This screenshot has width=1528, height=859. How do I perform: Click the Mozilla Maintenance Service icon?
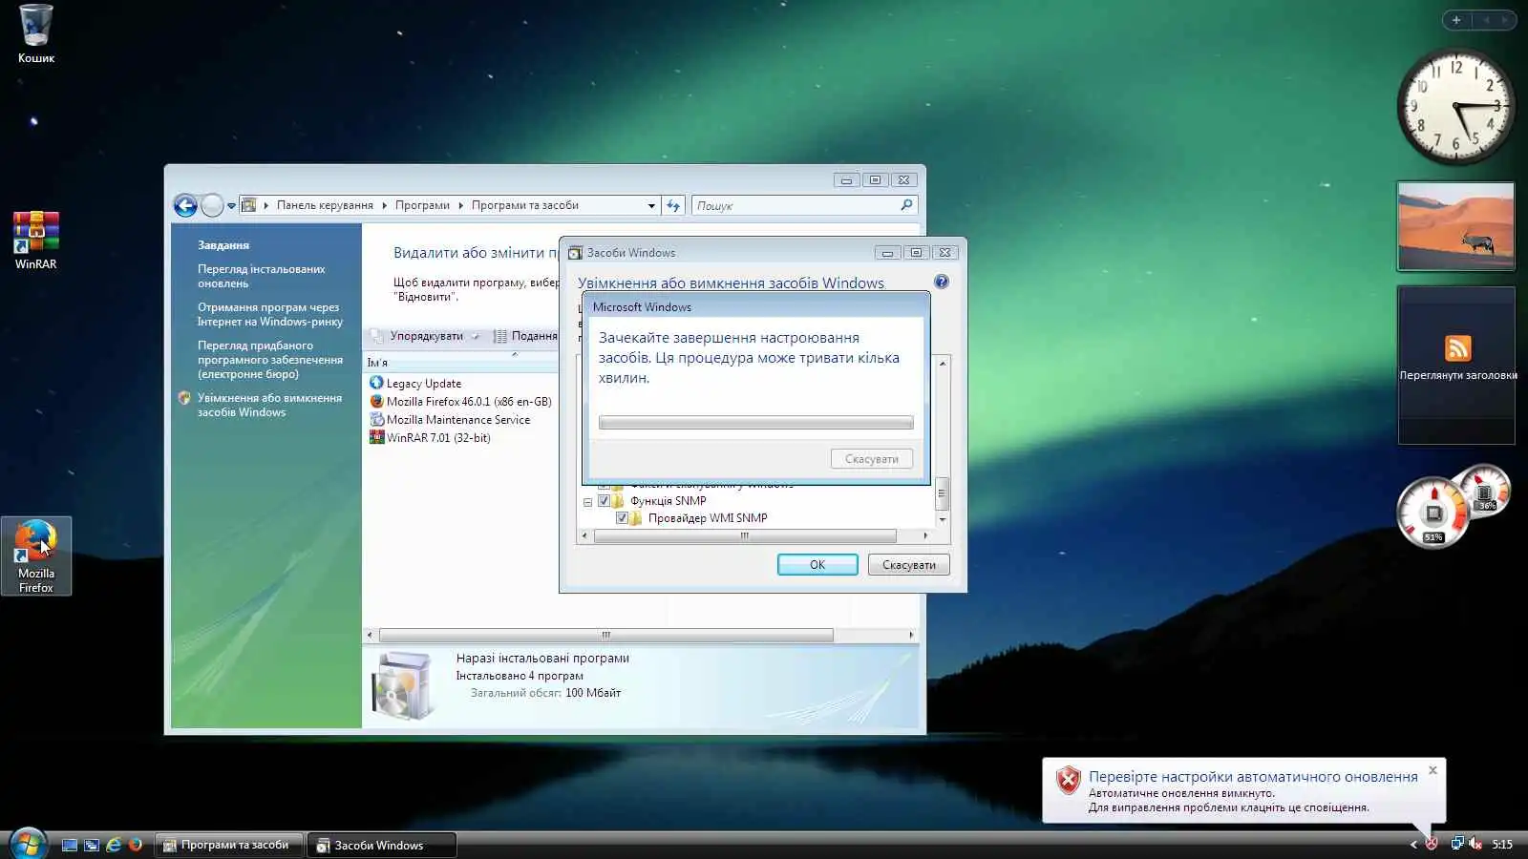coord(376,419)
